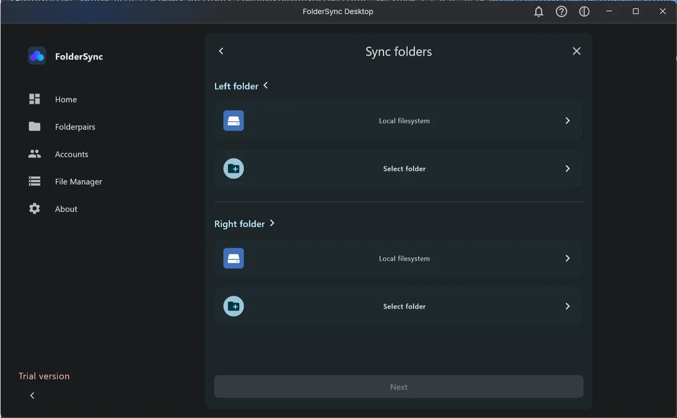Click the Right folder heading text
Viewport: 677px width, 418px height.
pos(239,224)
